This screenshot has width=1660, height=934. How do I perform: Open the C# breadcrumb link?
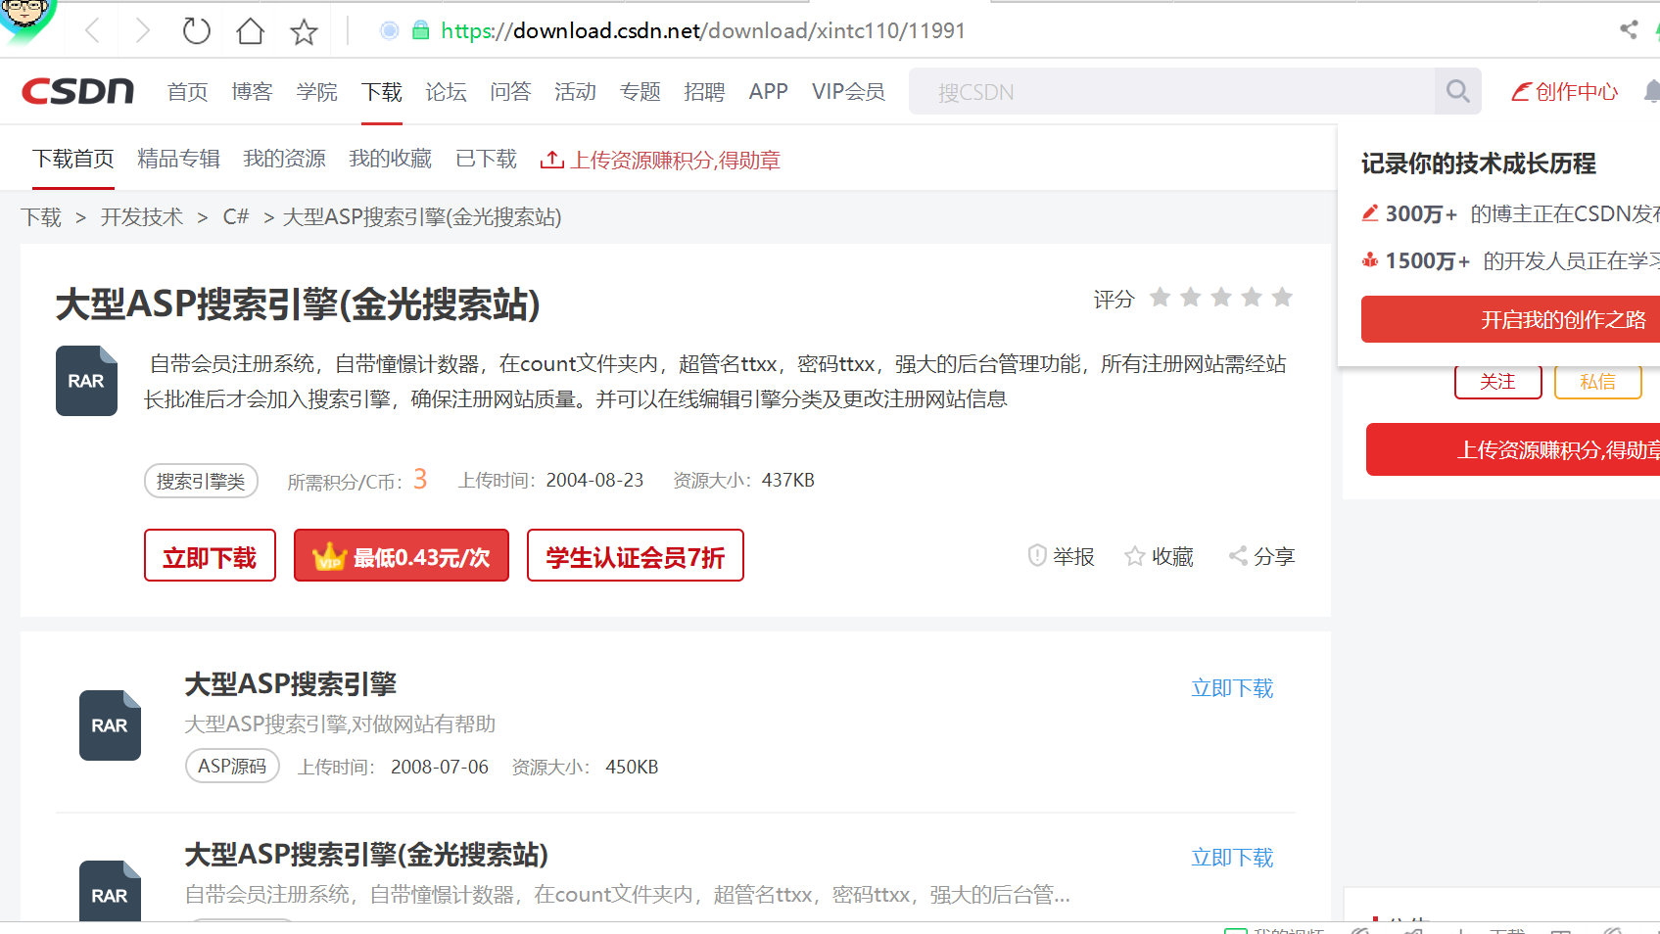click(x=235, y=217)
